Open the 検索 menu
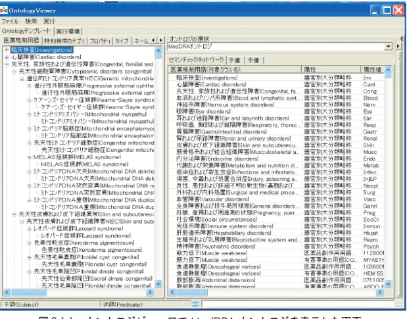 [x=31, y=21]
